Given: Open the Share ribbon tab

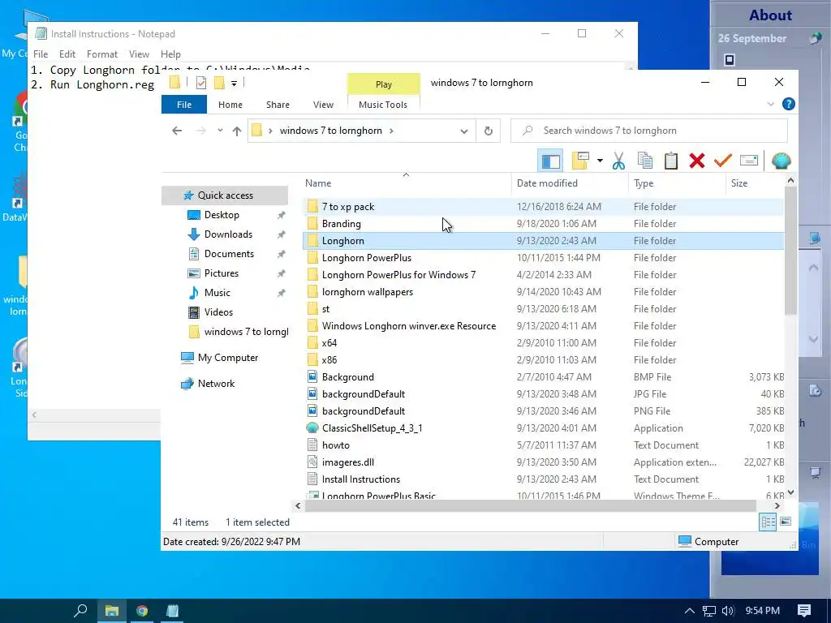Looking at the screenshot, I should [x=278, y=105].
